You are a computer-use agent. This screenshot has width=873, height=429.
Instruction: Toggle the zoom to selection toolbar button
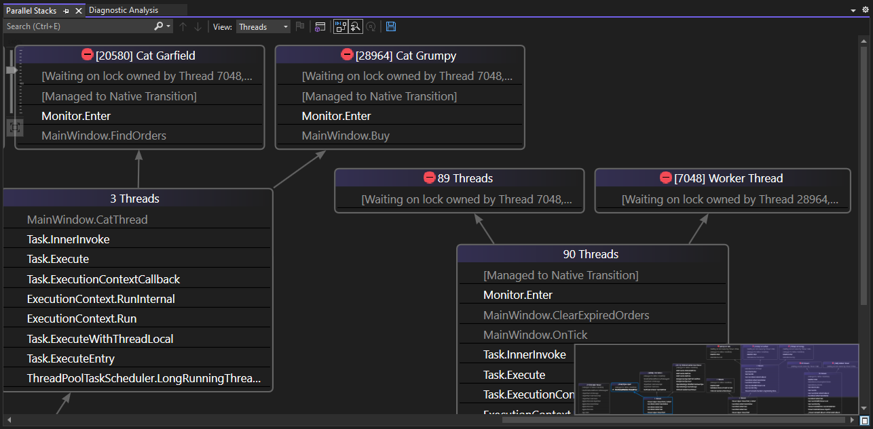(356, 26)
